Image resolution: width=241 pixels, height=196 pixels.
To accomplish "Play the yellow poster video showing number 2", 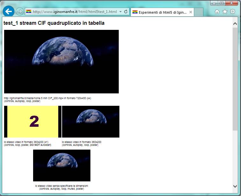I will pos(33,122).
